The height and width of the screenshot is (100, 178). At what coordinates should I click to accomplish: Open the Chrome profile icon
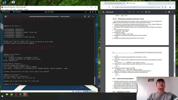(170, 7)
